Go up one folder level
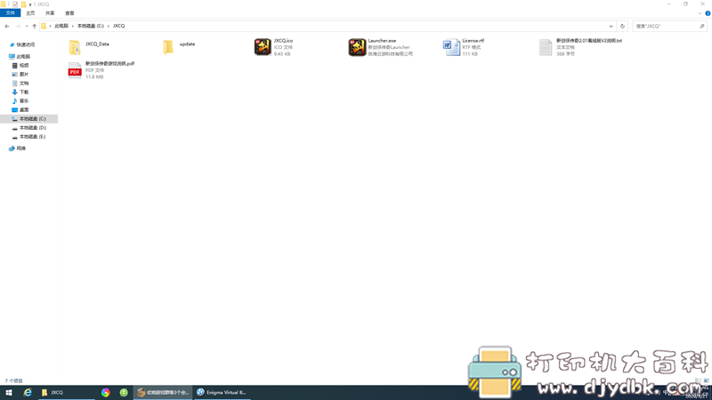Screen dimensions: 712x400 (34, 27)
